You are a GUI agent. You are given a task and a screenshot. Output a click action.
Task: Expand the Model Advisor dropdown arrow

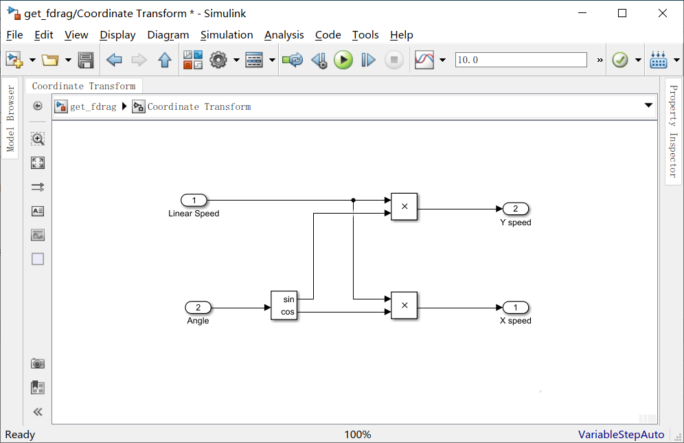coord(637,59)
